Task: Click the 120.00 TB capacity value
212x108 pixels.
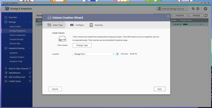Action: click(177, 24)
